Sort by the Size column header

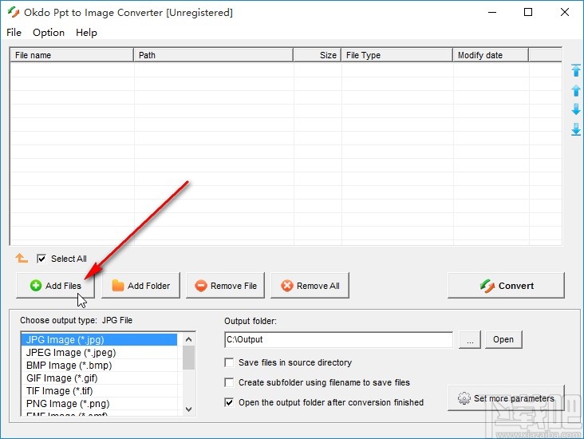coord(318,55)
